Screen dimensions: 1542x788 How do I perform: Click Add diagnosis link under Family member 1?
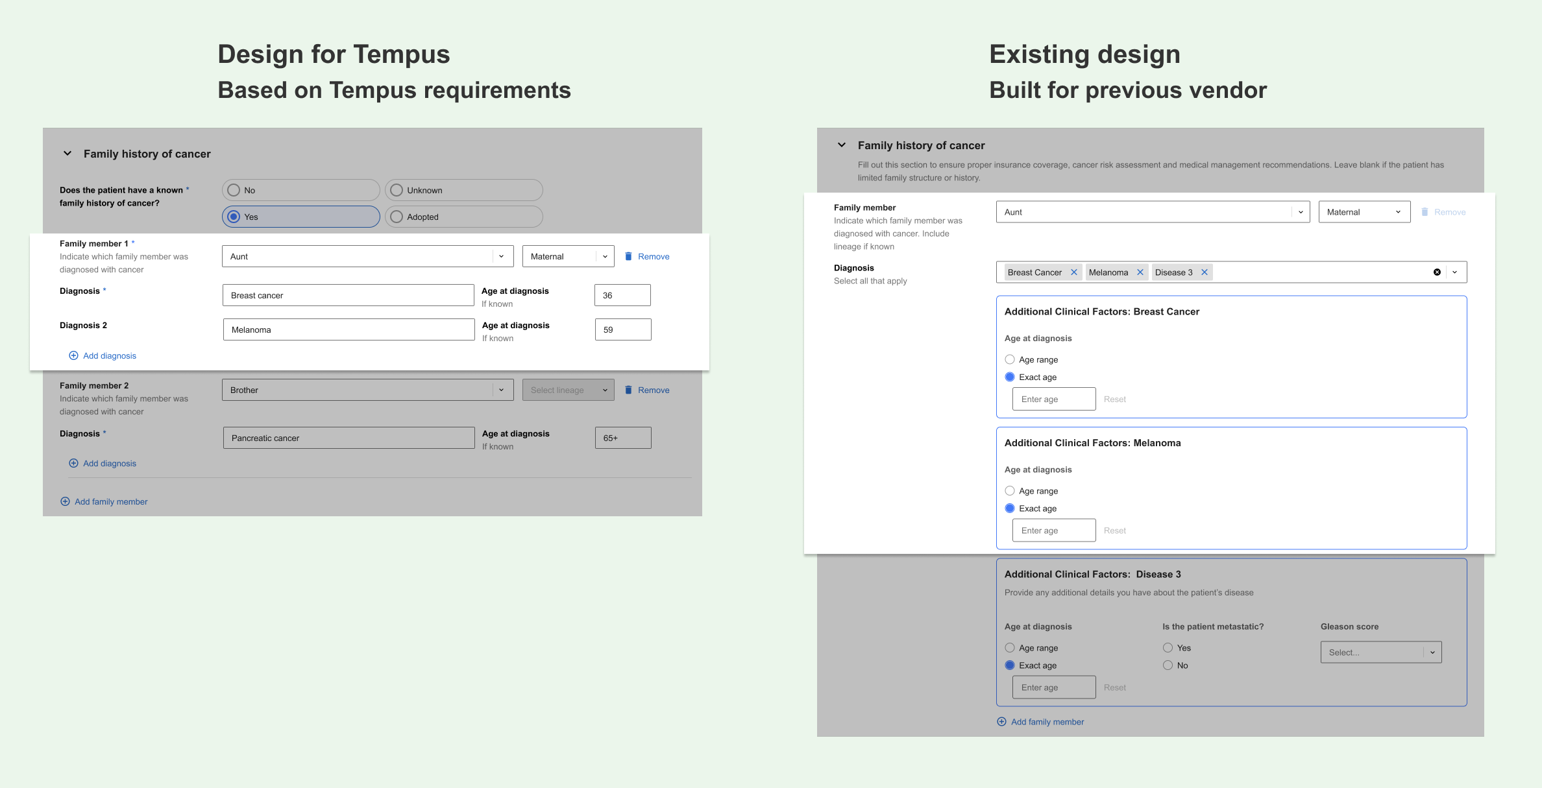(x=110, y=356)
